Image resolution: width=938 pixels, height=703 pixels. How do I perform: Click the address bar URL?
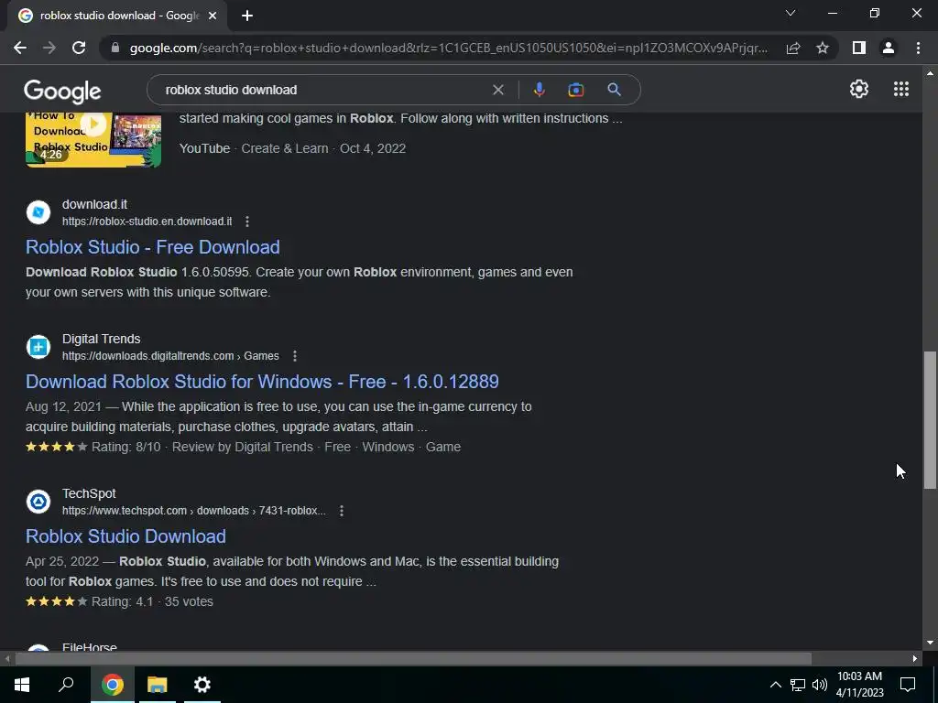[x=449, y=48]
